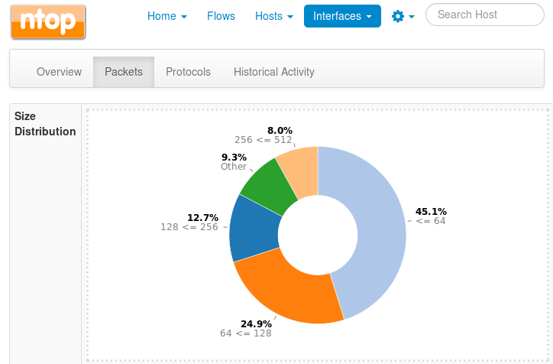Click the 45.1% slice label

(431, 212)
